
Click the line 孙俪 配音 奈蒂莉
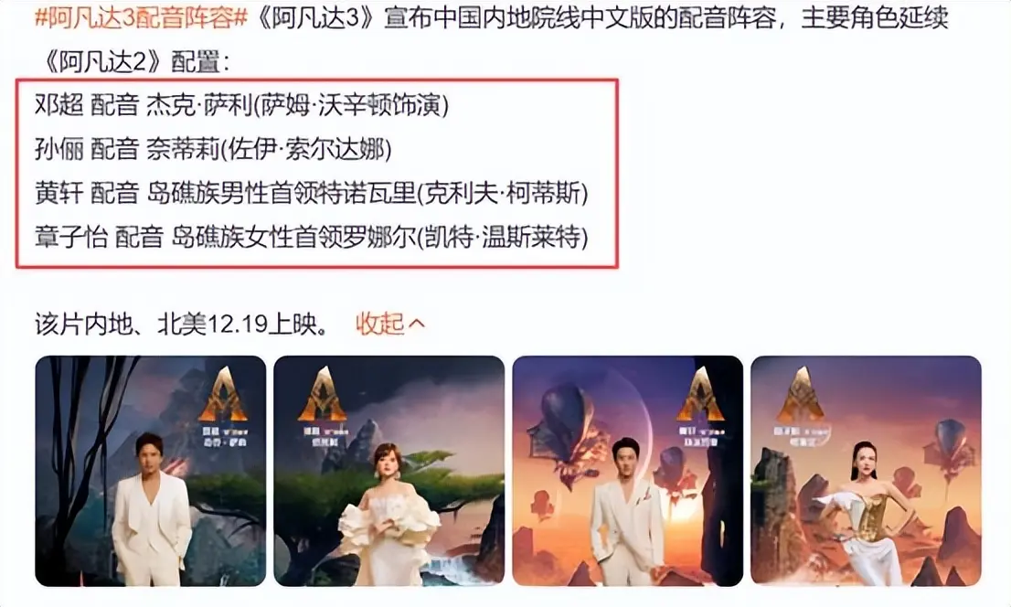coord(213,150)
